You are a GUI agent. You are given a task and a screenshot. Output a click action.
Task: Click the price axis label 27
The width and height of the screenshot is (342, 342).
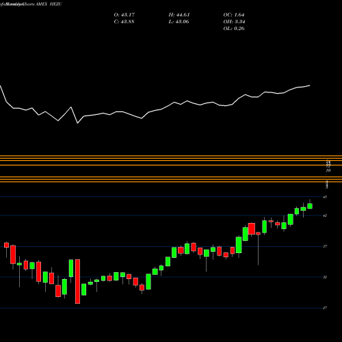point(325,308)
